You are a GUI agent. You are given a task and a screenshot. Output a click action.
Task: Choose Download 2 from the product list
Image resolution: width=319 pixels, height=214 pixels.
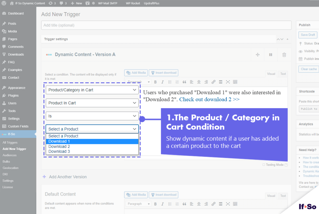(92, 146)
